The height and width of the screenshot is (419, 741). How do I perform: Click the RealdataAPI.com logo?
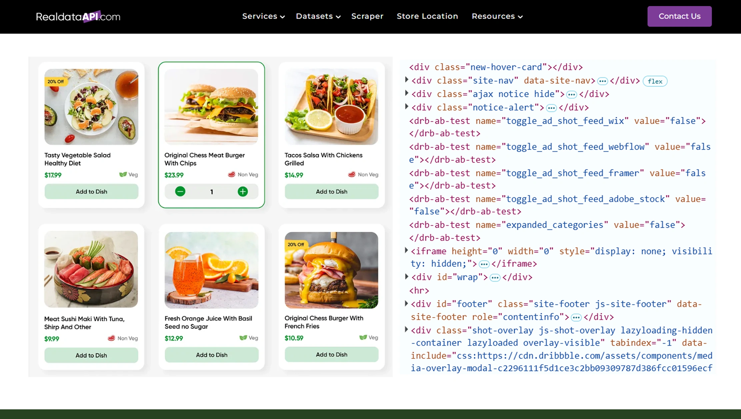(x=78, y=16)
